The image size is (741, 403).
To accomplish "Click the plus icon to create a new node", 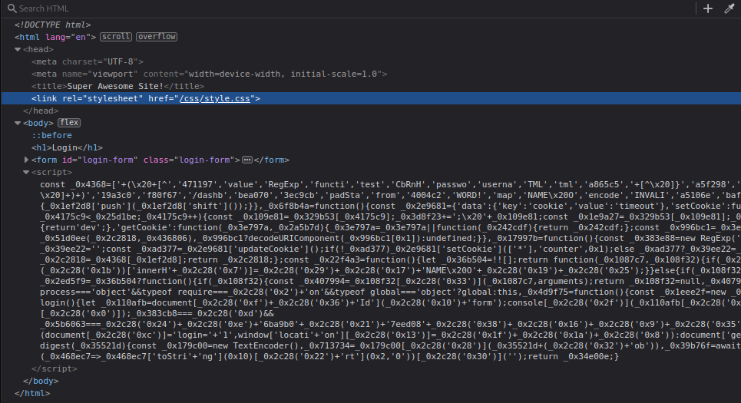I will tap(708, 8).
